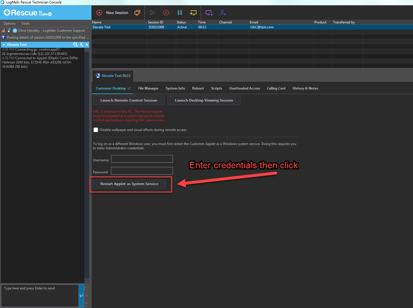This screenshot has width=413, height=308.
Task: Switch to the File Manager tab
Action: pyautogui.click(x=148, y=88)
